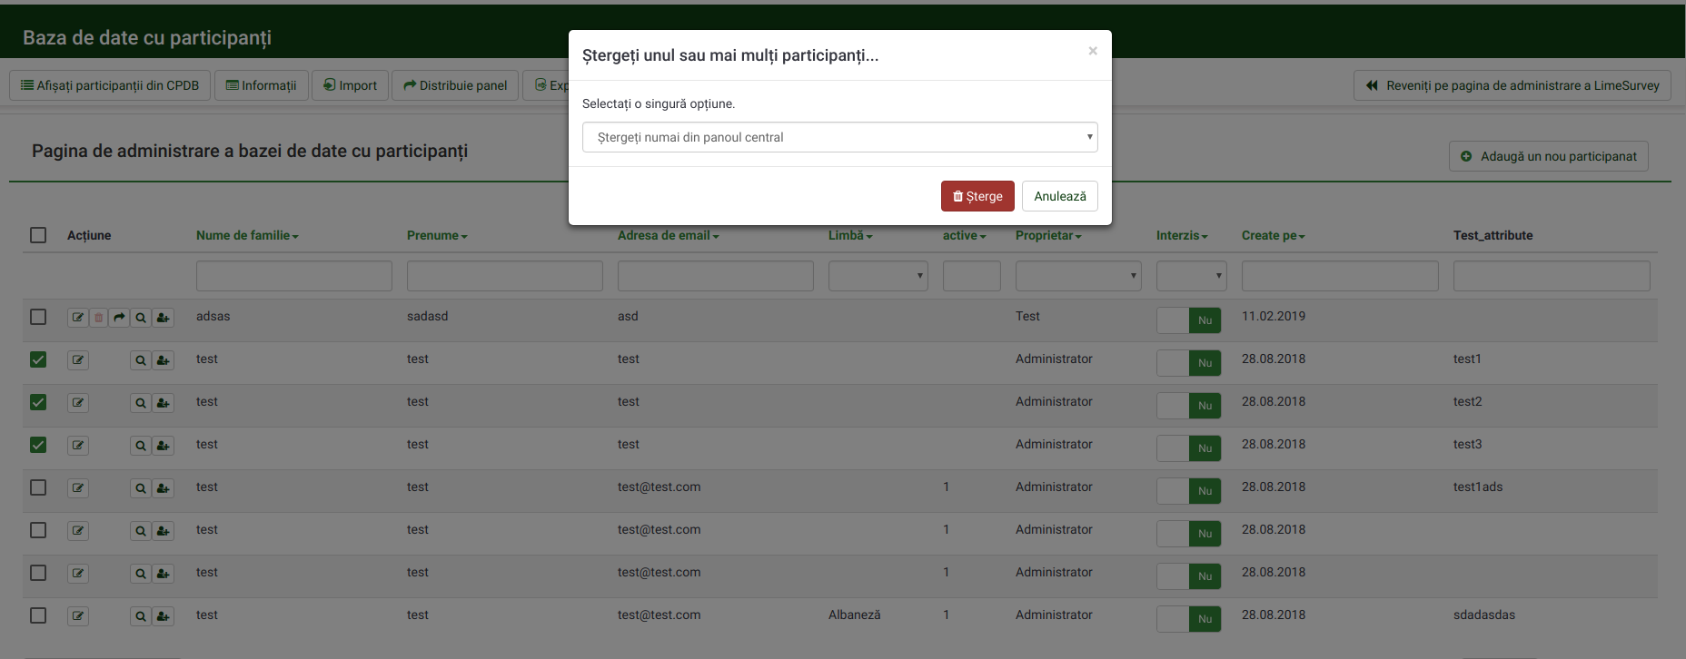1686x659 pixels.
Task: Click Afișați participanții din CPDB
Action: tap(110, 85)
